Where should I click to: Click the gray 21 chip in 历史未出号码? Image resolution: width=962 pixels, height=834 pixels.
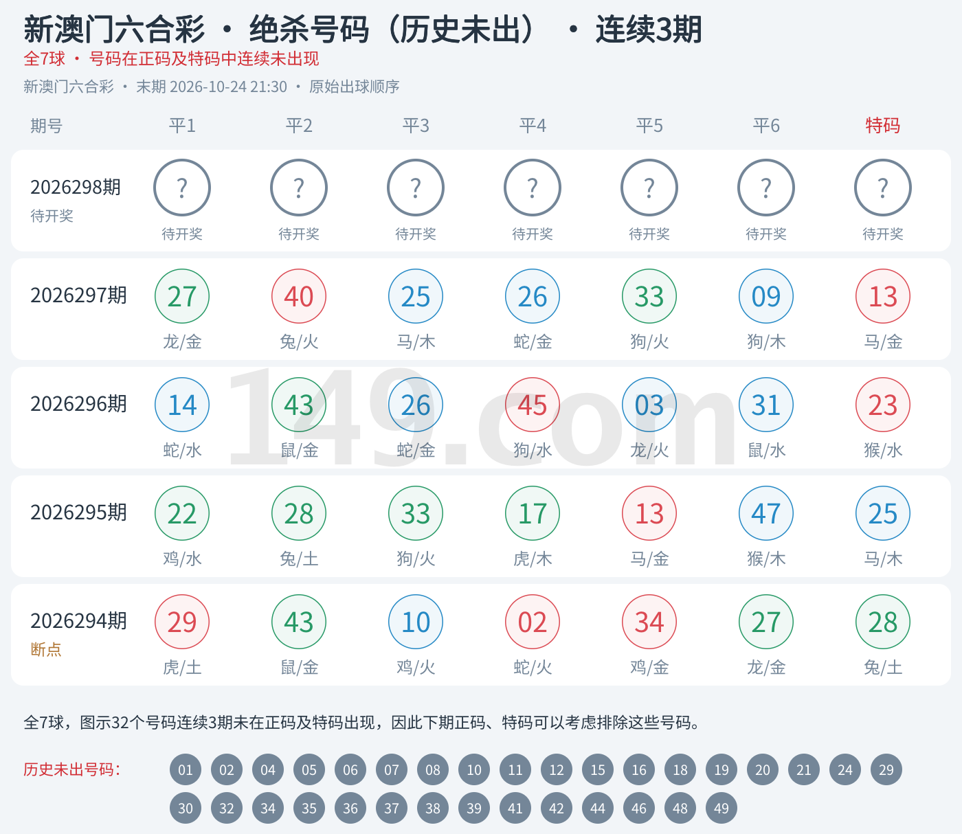point(804,770)
